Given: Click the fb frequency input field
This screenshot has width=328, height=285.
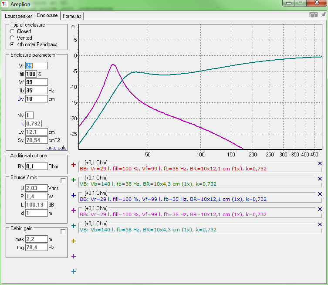Looking at the screenshot, I should point(37,91).
